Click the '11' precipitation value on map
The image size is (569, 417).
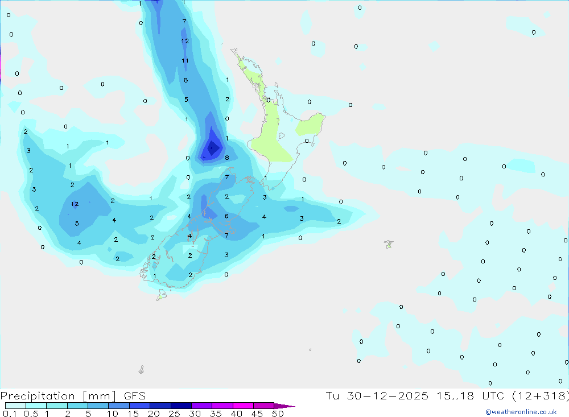coord(185,61)
